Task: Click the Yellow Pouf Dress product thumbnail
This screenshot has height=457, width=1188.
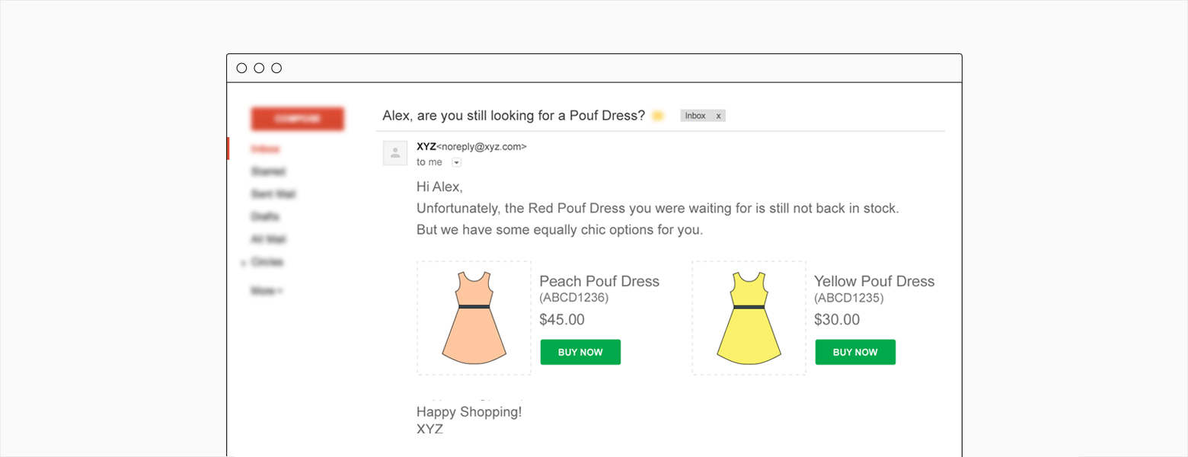Action: click(749, 317)
